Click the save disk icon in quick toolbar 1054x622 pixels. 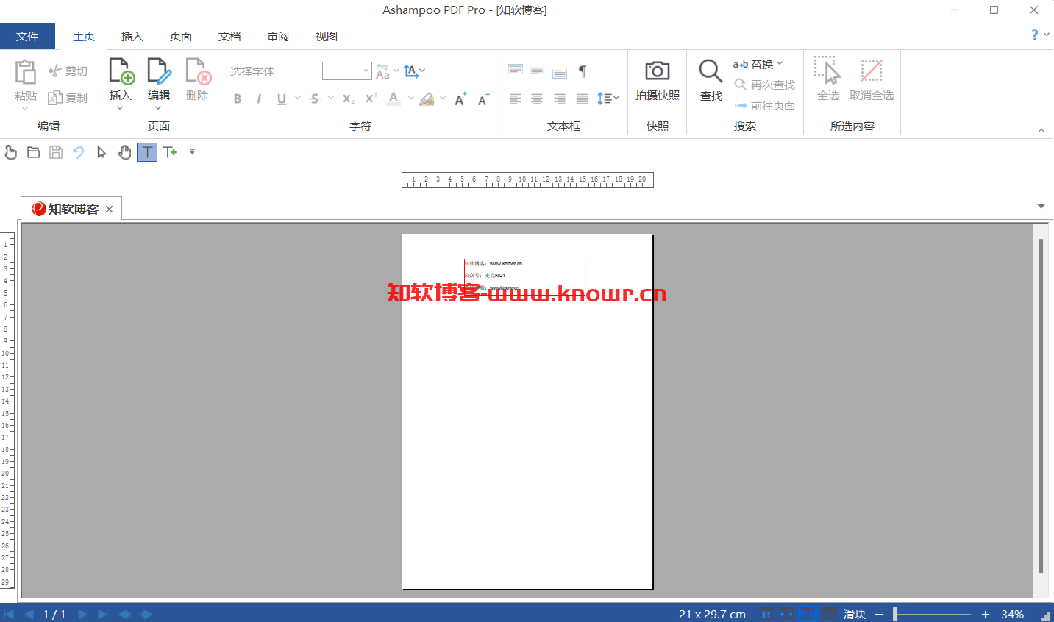[56, 152]
